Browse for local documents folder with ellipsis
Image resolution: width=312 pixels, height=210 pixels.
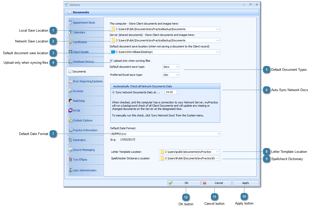(218, 29)
